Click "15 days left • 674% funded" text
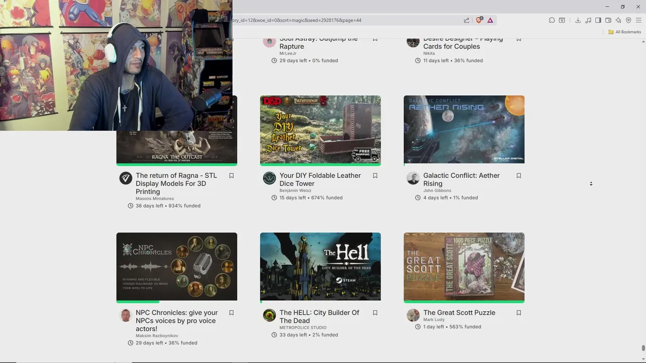This screenshot has width=646, height=363. tap(311, 198)
